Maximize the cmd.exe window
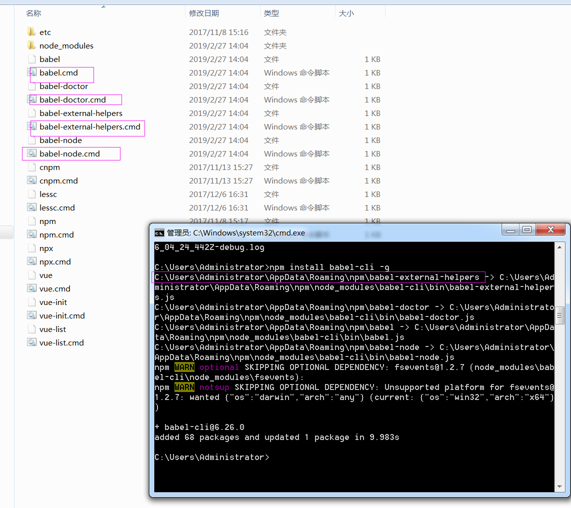Screen dimensions: 571x508 527,230
